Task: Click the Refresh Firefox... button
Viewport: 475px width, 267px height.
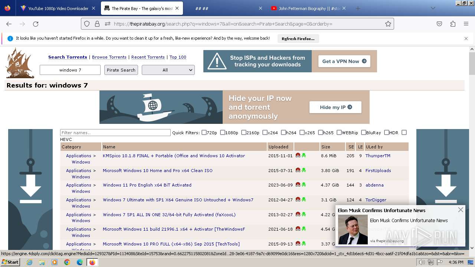Action: [298, 39]
